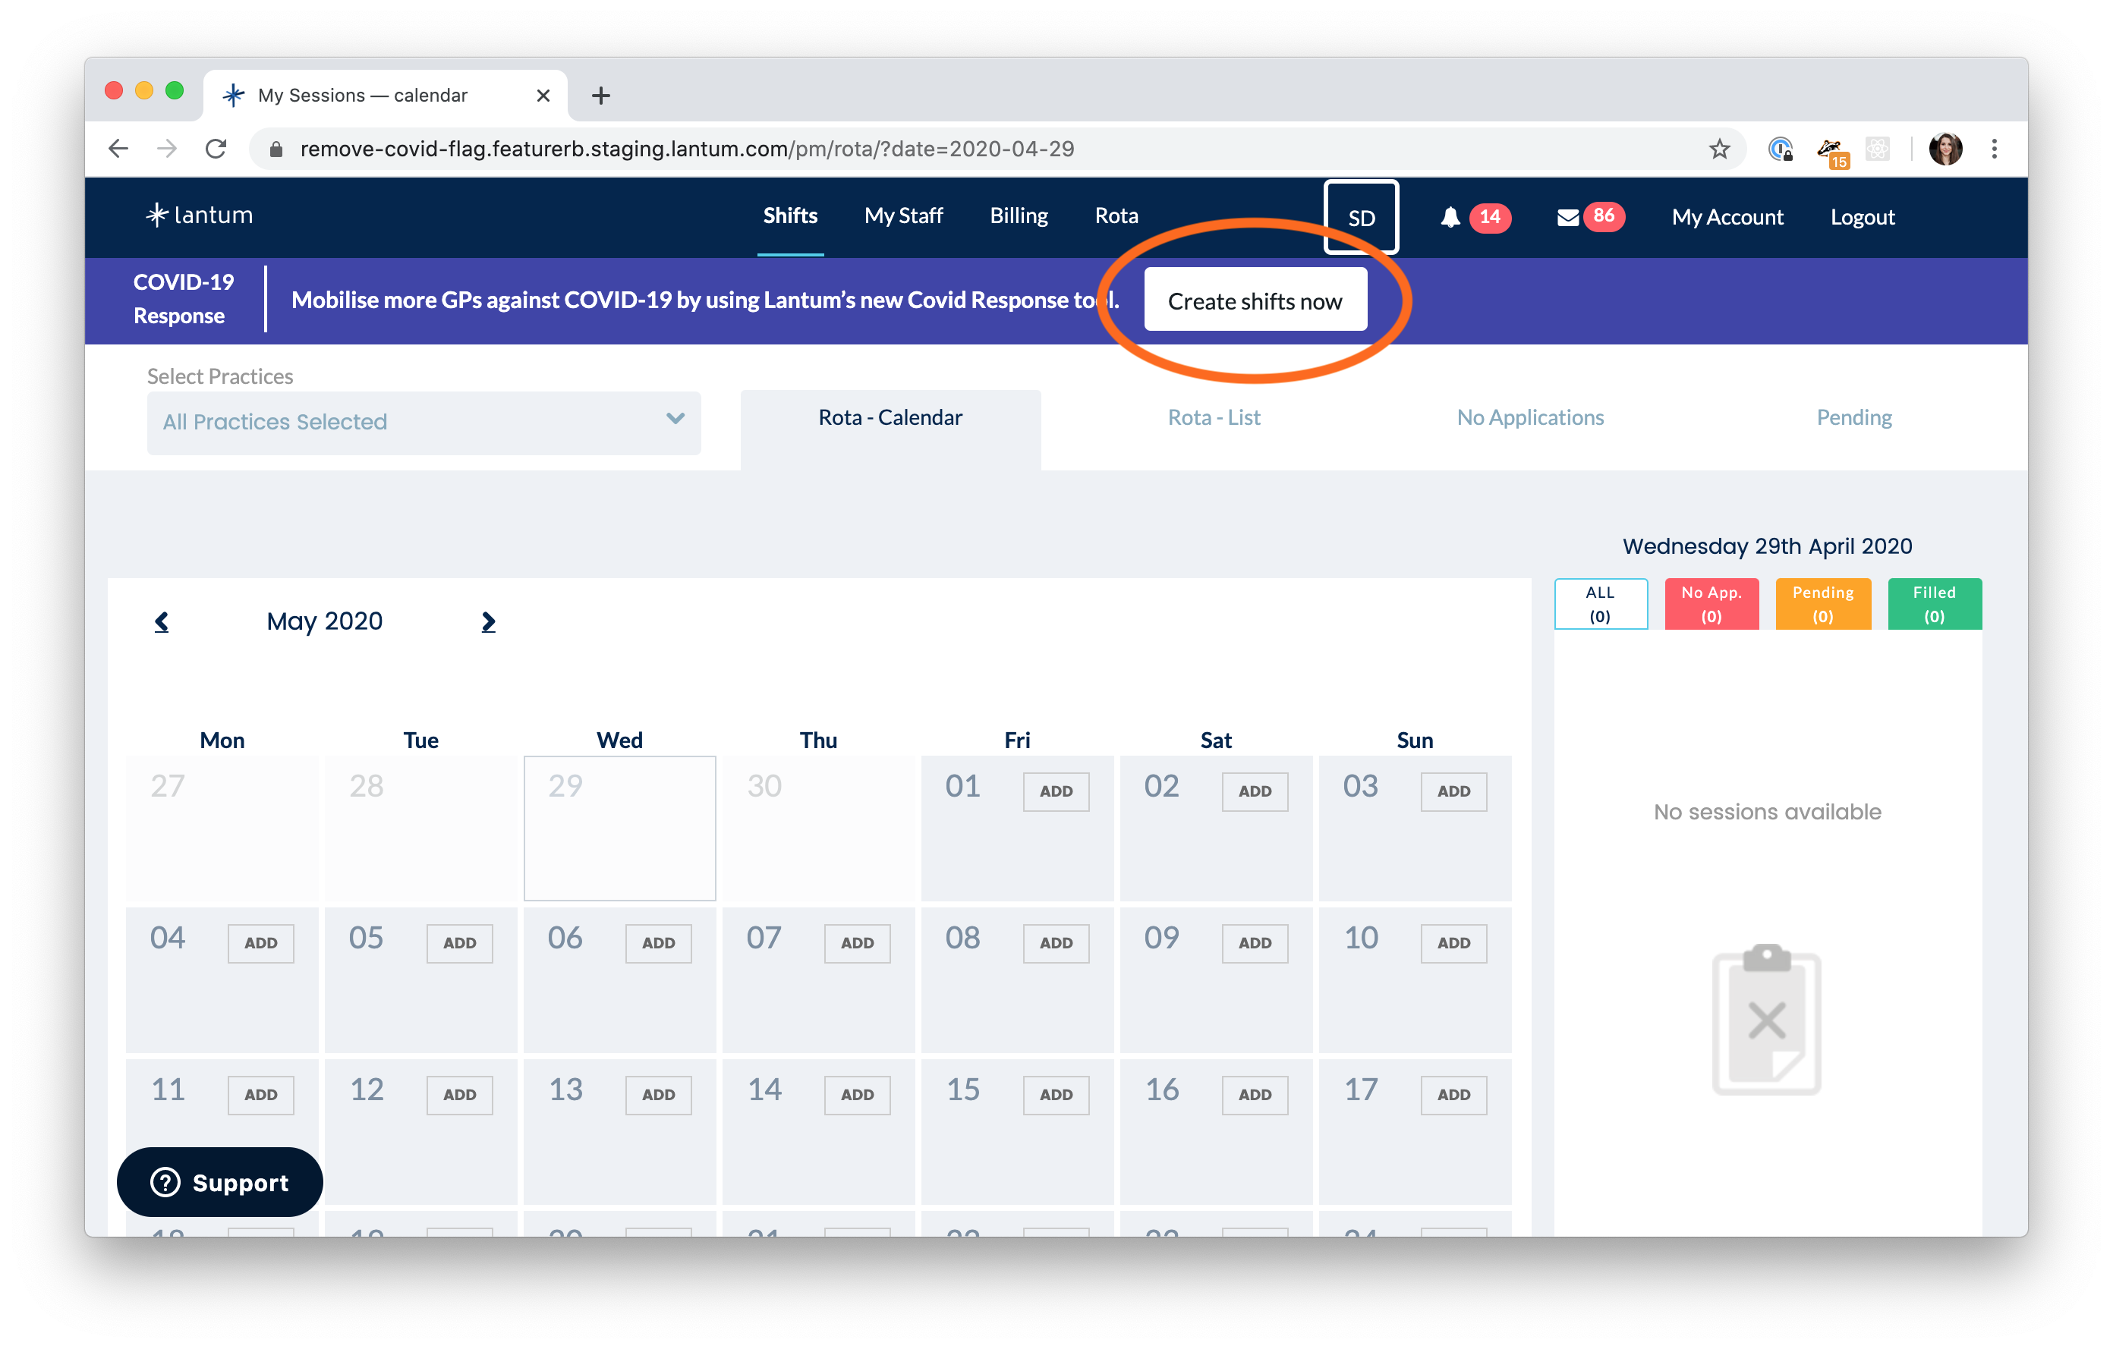
Task: Open the Chrome three-dot menu
Action: (x=1994, y=148)
